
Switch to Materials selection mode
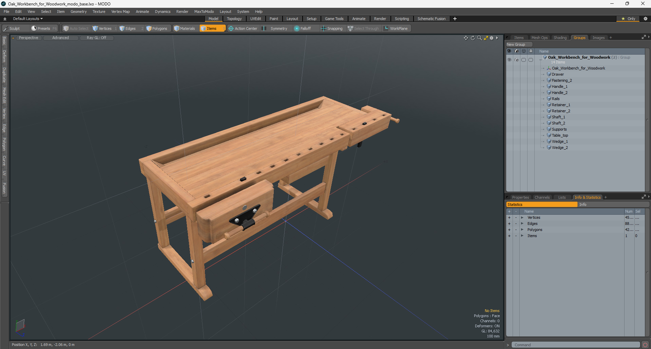point(185,28)
